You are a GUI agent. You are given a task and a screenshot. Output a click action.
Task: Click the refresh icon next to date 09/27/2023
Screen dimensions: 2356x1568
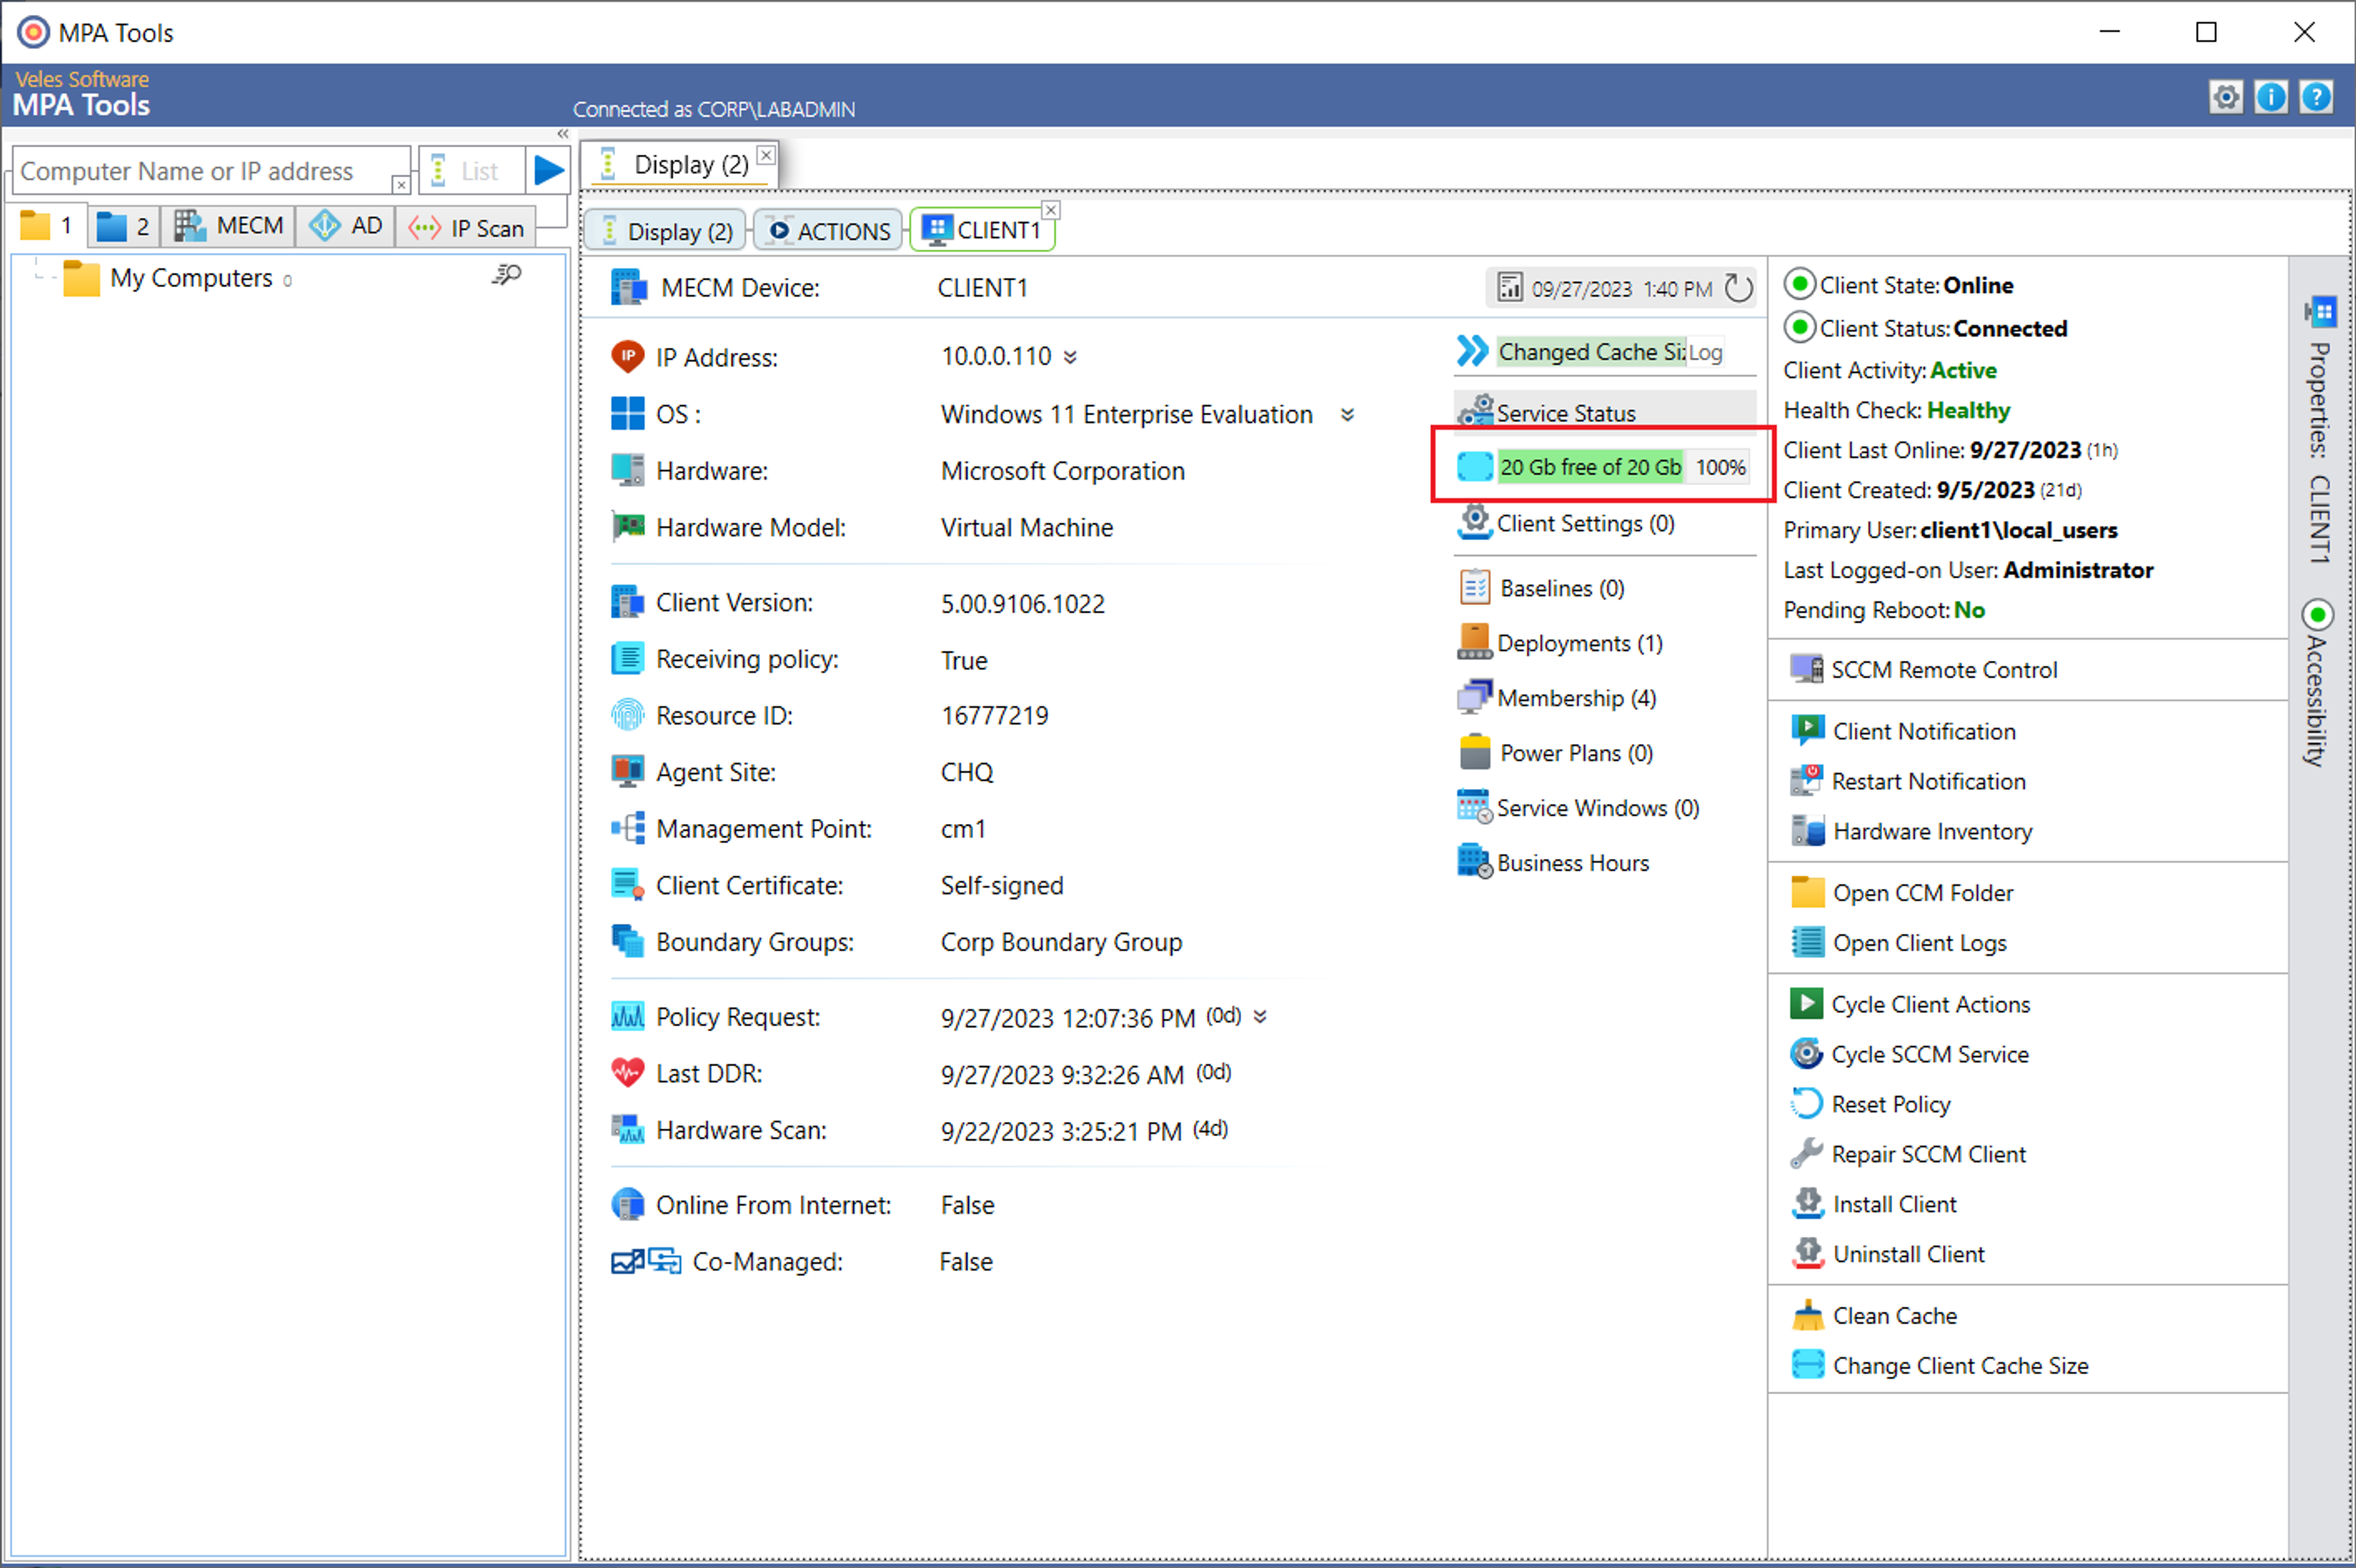click(x=1738, y=288)
